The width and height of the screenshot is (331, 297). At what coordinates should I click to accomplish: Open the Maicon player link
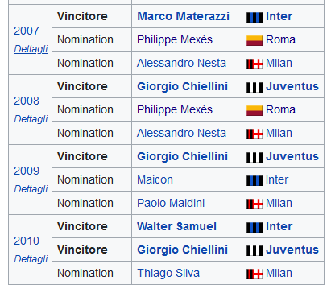[155, 179]
